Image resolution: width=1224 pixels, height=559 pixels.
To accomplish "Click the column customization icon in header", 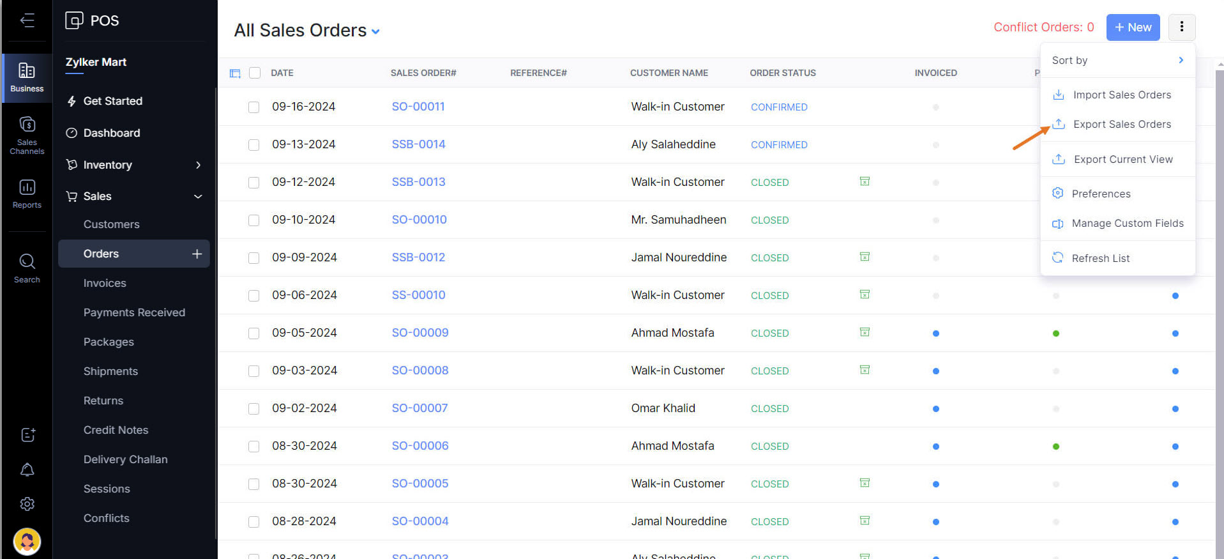I will pos(235,73).
